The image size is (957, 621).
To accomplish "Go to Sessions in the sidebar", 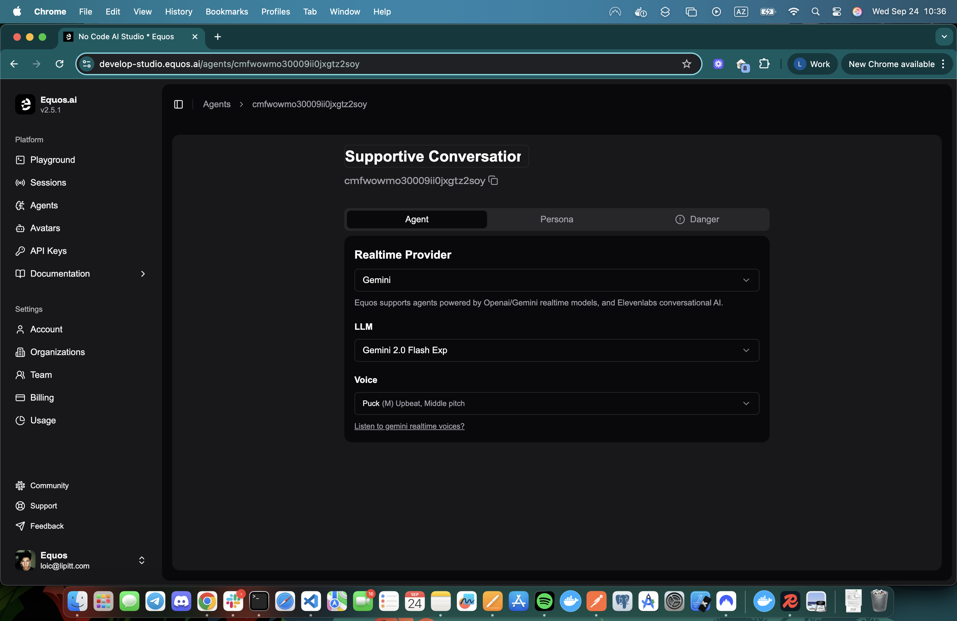I will tap(48, 182).
